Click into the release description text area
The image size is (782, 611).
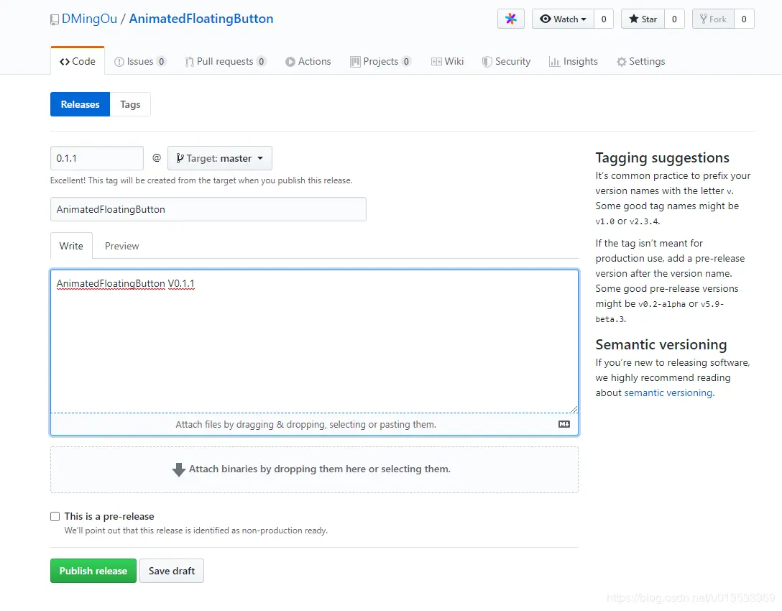(314, 341)
